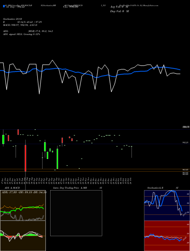
Task: Click the 'Day Vol: 0 M' readout
Action: [x=119, y=11]
